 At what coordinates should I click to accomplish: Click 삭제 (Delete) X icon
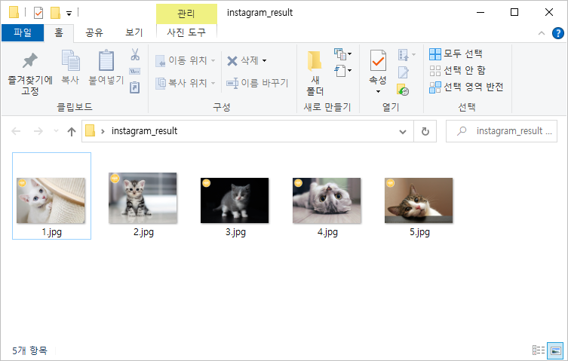(232, 61)
